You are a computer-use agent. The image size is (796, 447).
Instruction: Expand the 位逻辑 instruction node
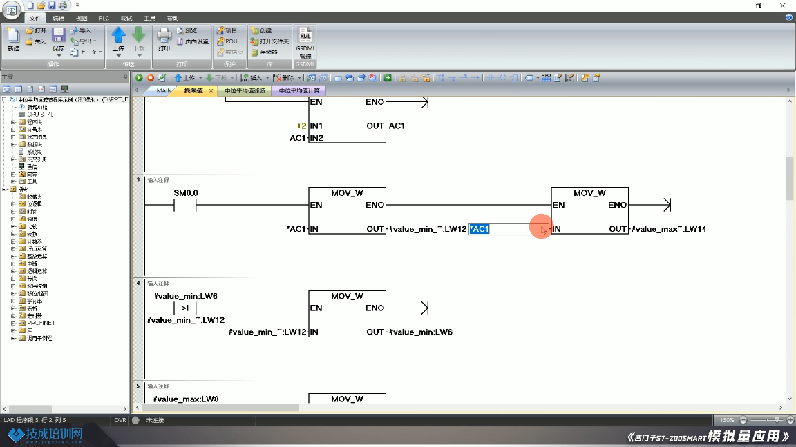tap(13, 204)
